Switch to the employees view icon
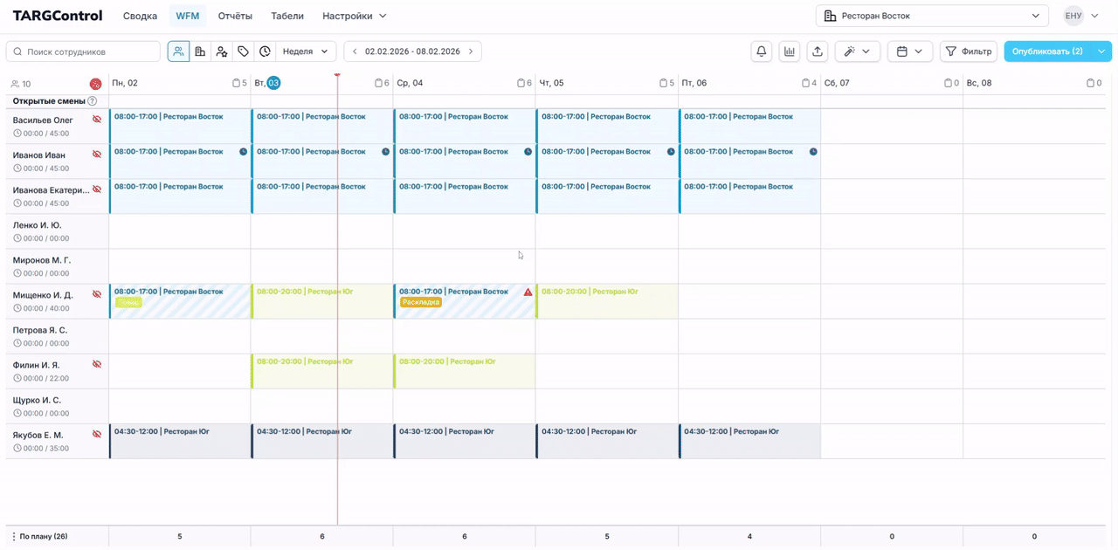Screen dimensions: 1118x550 (x=178, y=52)
